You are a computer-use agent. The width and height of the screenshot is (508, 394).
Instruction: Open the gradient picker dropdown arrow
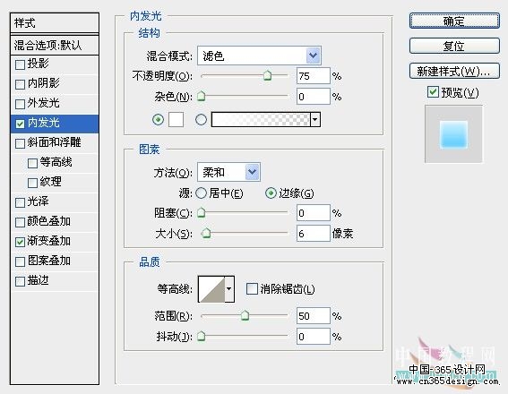[x=315, y=119]
